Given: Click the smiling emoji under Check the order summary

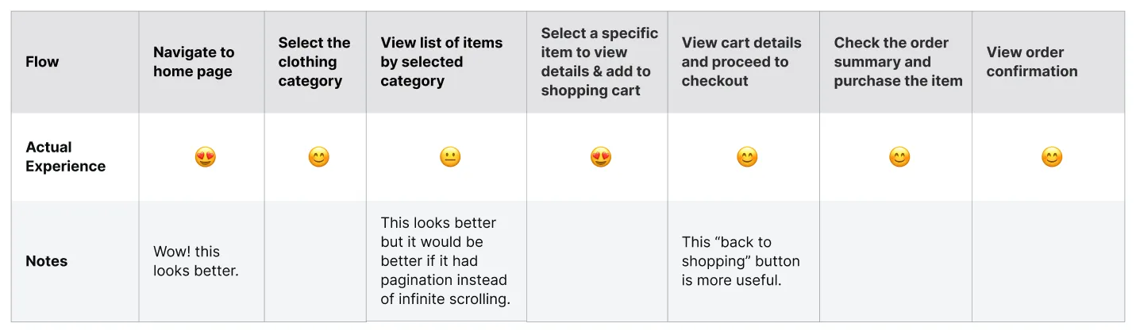Looking at the screenshot, I should (899, 157).
